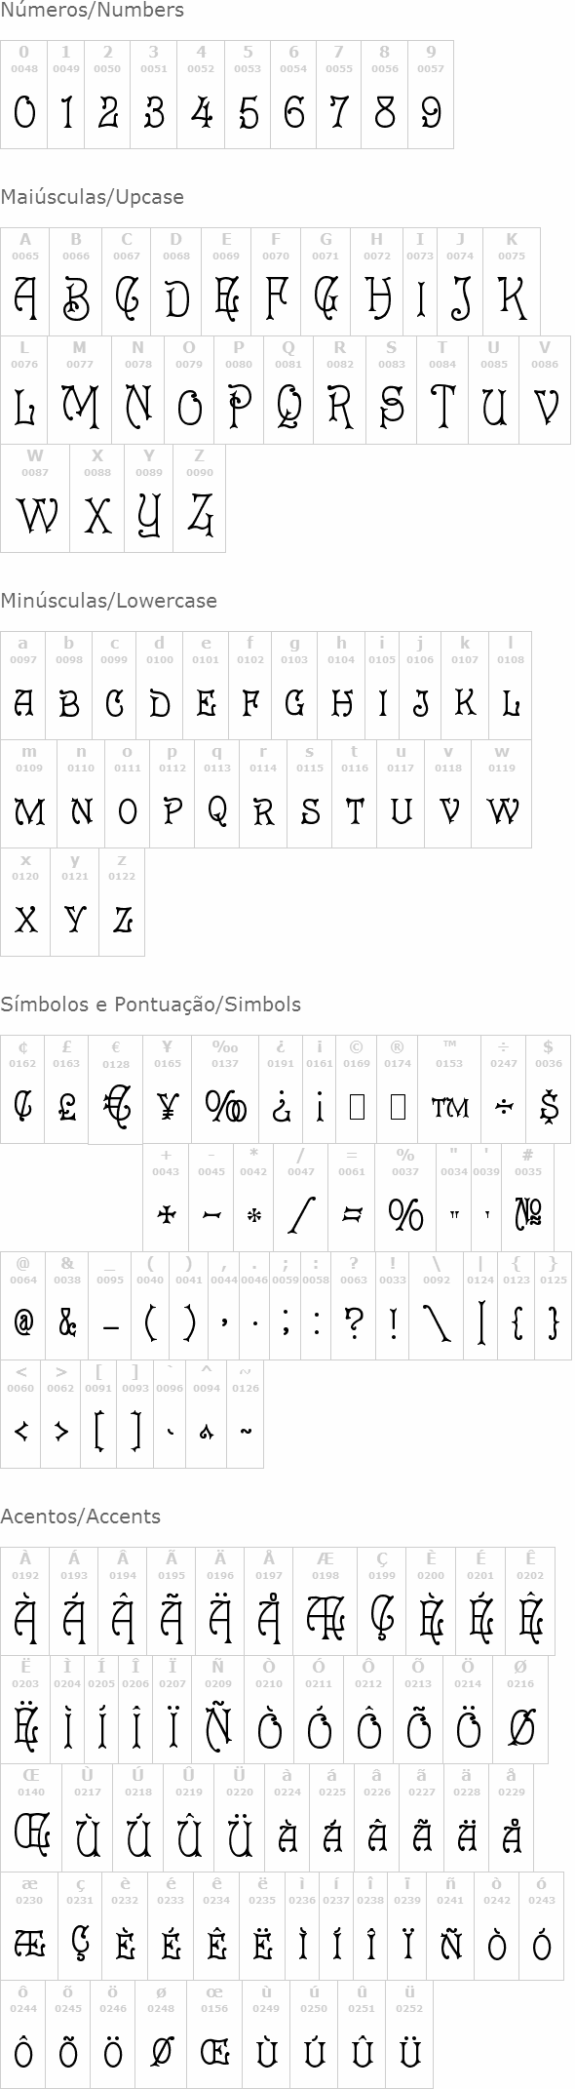The width and height of the screenshot is (575, 2089).
Task: Select the dollar sign glyph cell 0036
Action: (549, 1089)
